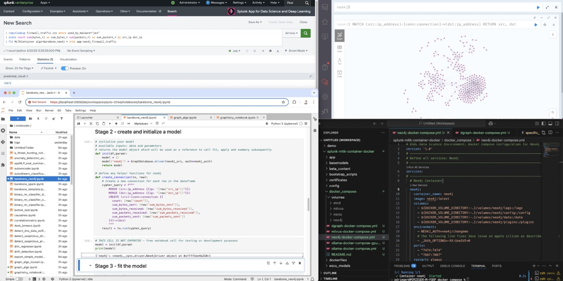563x281 pixels.
Task: Switch to dgraph-docker-compose.yml editor tab
Action: [x=483, y=133]
